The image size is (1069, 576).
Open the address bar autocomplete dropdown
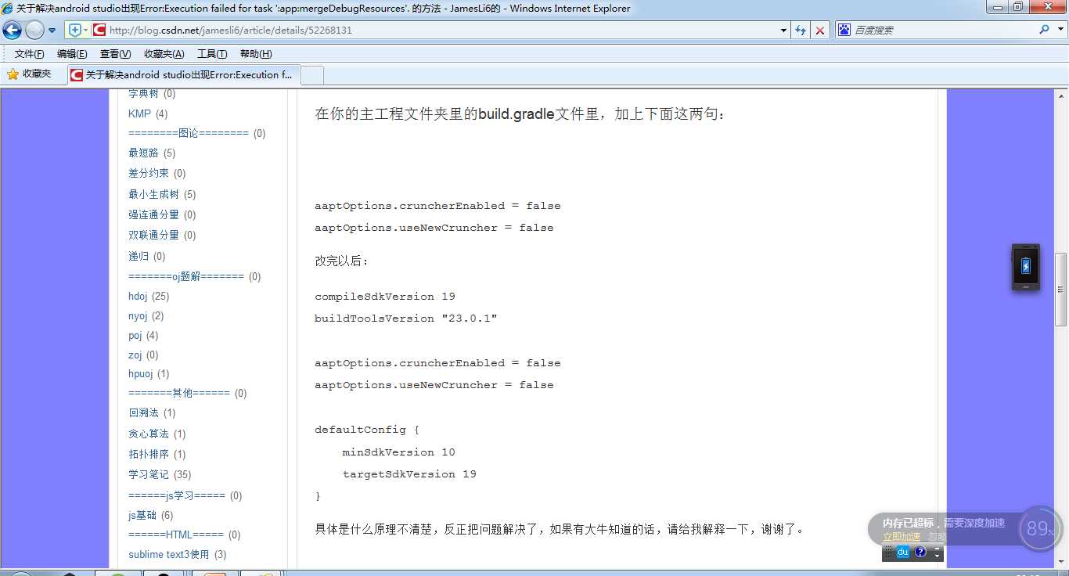point(784,31)
